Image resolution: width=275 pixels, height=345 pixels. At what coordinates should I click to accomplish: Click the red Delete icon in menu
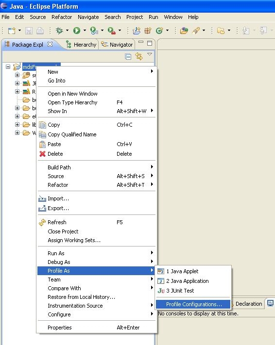(x=42, y=154)
